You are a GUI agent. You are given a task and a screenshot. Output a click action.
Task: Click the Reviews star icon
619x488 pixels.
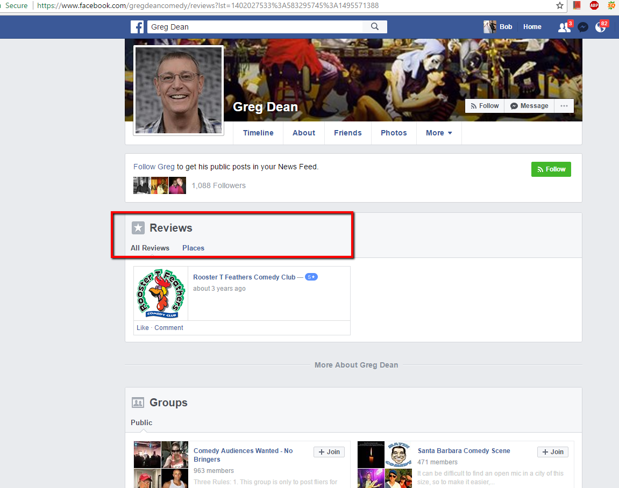coord(138,228)
